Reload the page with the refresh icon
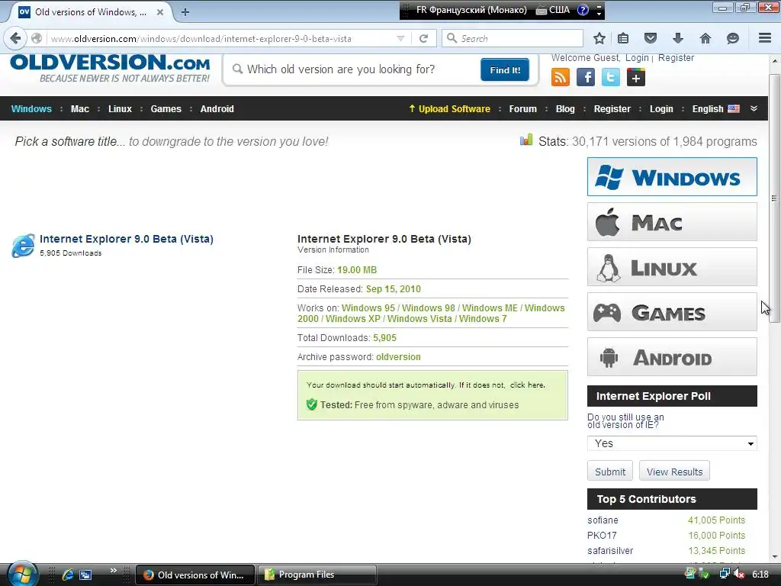Image resolution: width=781 pixels, height=586 pixels. (424, 38)
